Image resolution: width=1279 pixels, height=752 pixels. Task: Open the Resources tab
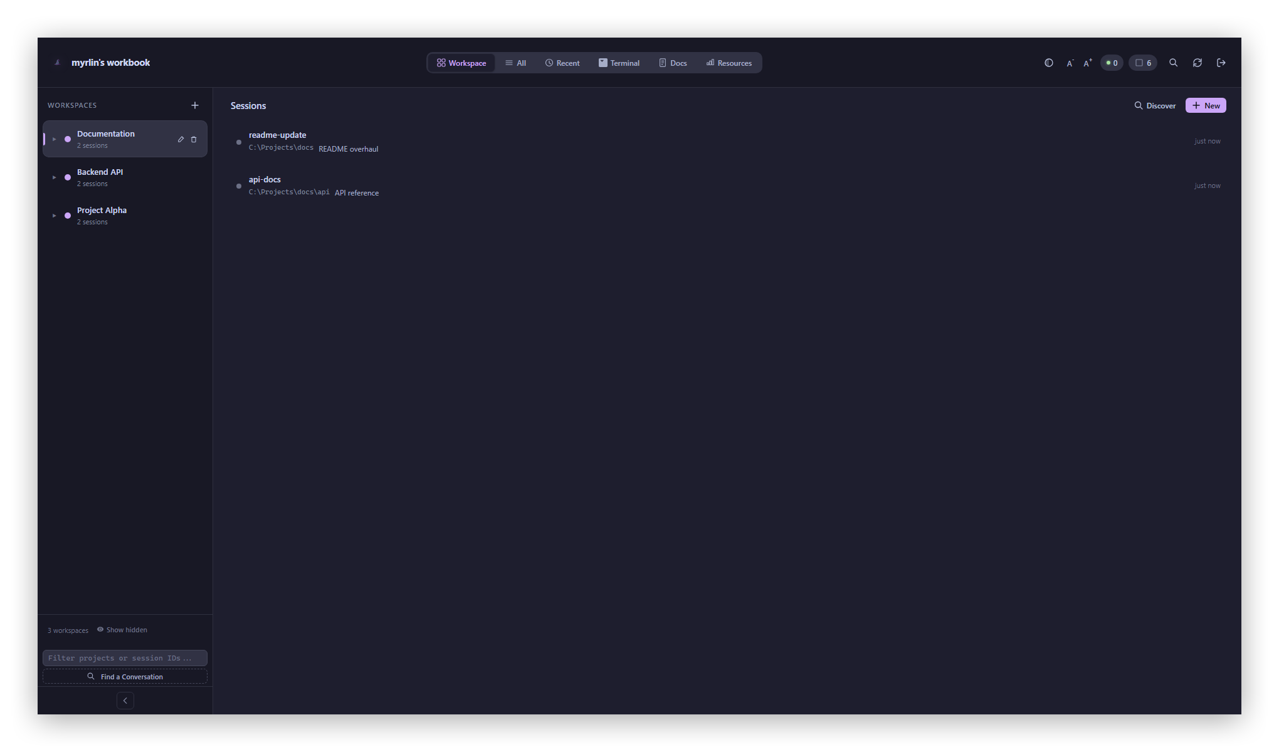(729, 63)
